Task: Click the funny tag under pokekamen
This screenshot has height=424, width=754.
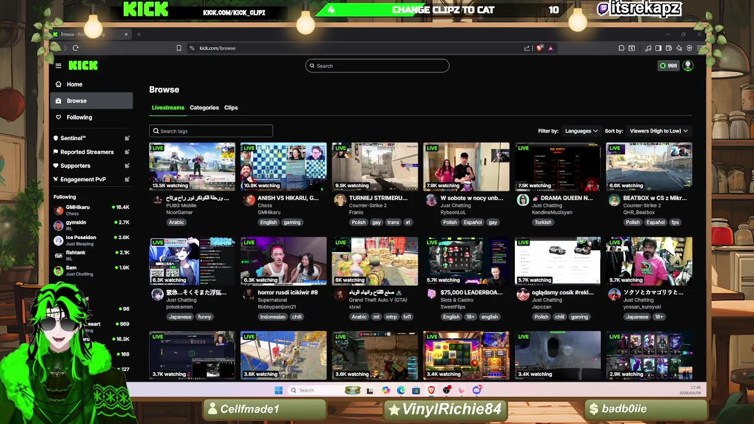Action: click(x=204, y=317)
